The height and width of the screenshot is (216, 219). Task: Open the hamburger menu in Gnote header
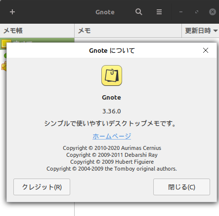click(159, 12)
